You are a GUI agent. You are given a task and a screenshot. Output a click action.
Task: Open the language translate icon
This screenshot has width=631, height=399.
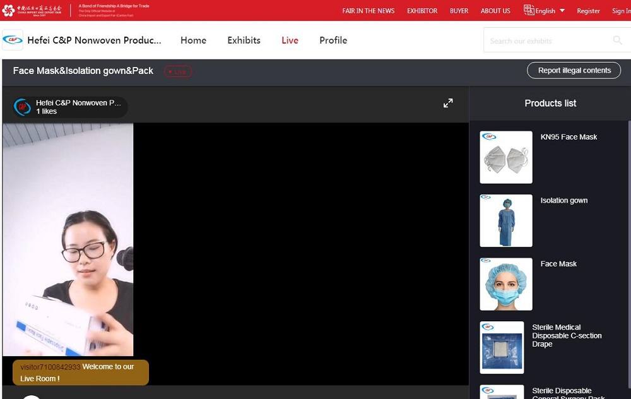tap(529, 10)
